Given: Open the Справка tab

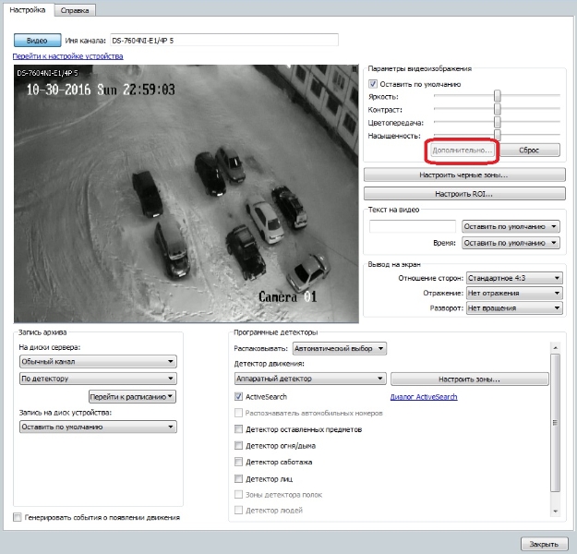Looking at the screenshot, I should (75, 10).
